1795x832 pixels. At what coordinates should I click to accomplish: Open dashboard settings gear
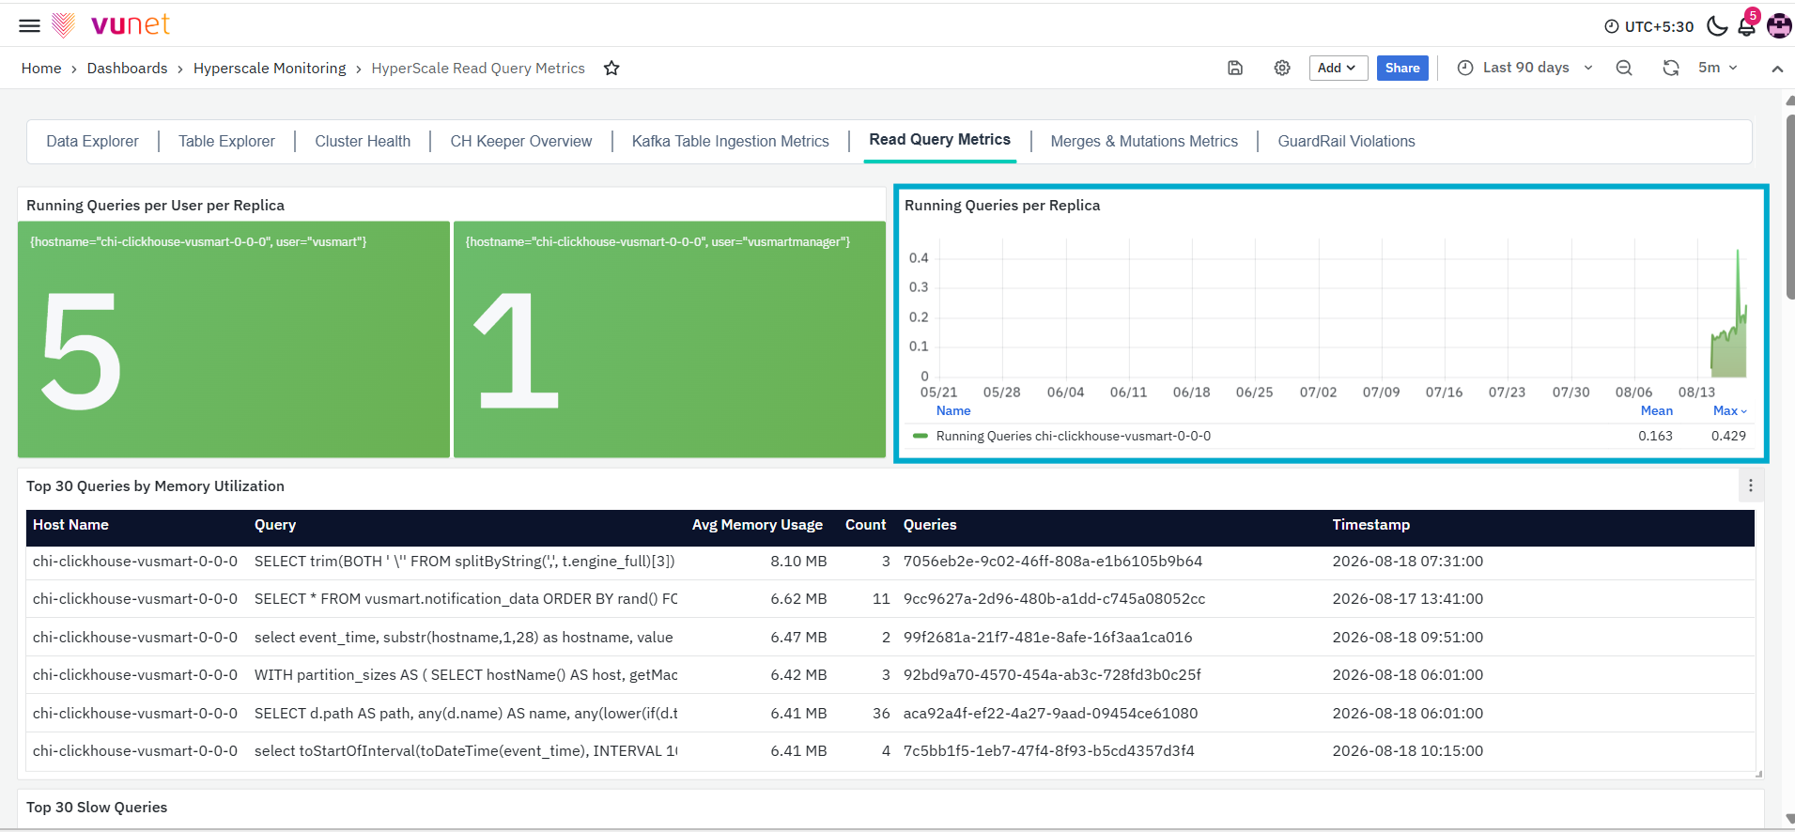(1282, 68)
